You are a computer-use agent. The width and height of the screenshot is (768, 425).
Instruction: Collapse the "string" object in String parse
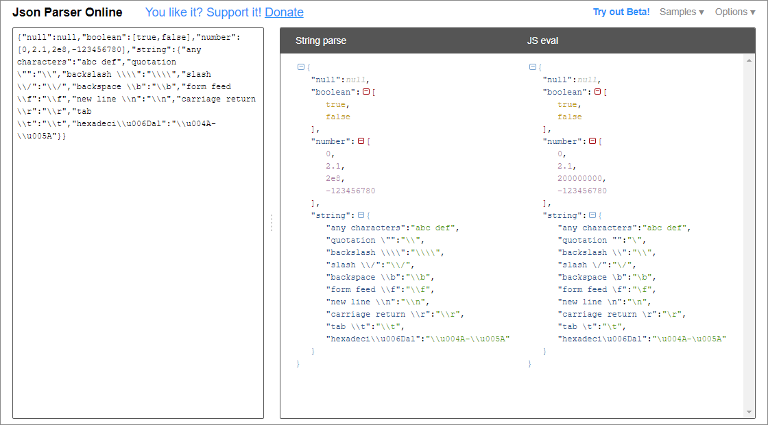pos(361,215)
